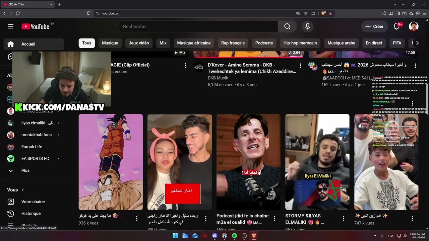Select the Rap français filter chip
This screenshot has height=241, width=429.
(x=233, y=43)
